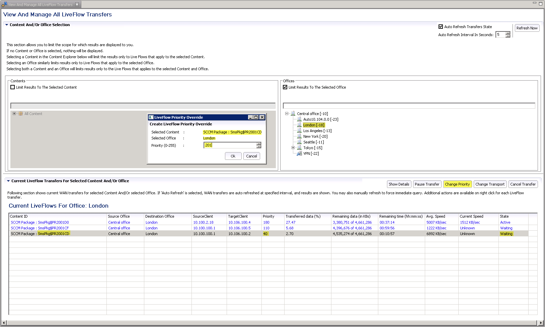This screenshot has width=545, height=327.
Task: Increase the Auto Refresh Interval spinner
Action: (508, 33)
